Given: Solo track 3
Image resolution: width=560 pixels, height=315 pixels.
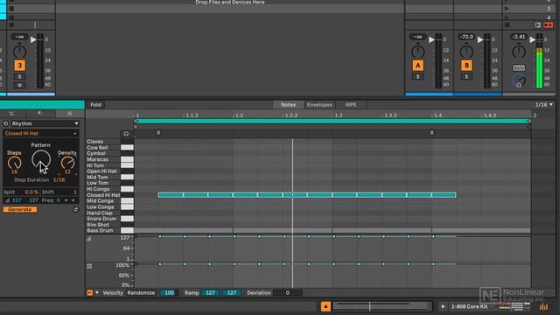Looking at the screenshot, I should coord(19,77).
